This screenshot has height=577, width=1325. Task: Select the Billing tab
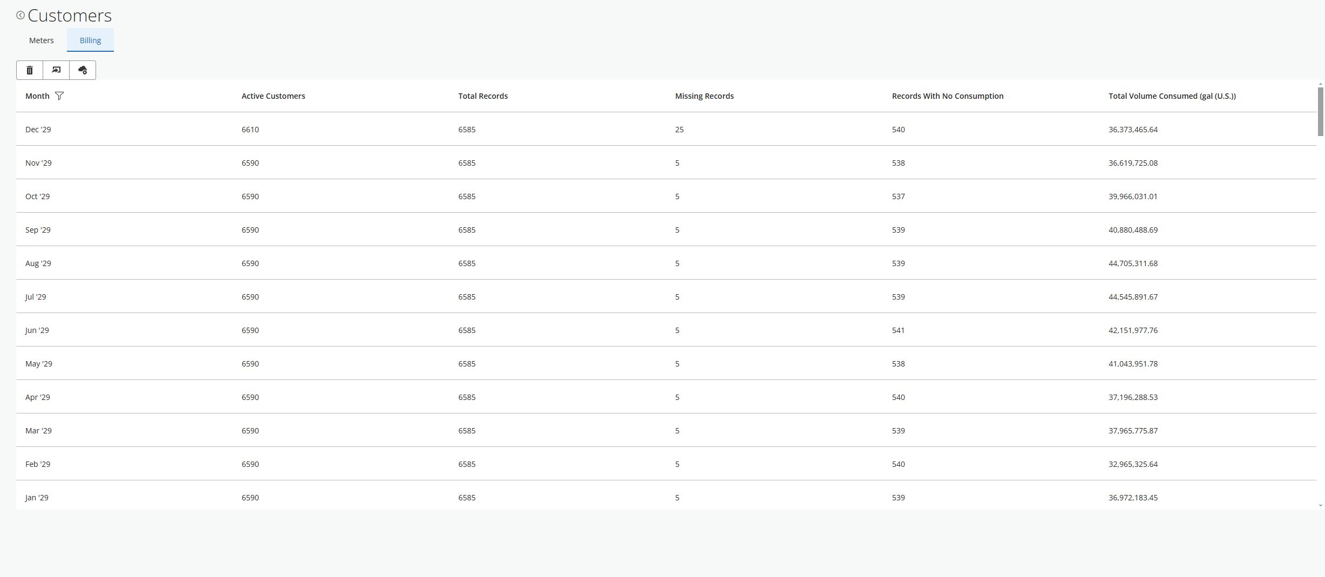(x=90, y=40)
